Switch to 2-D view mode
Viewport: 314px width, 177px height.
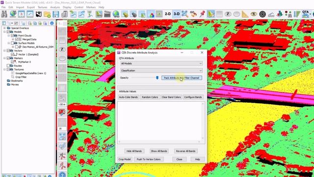pyautogui.click(x=168, y=14)
